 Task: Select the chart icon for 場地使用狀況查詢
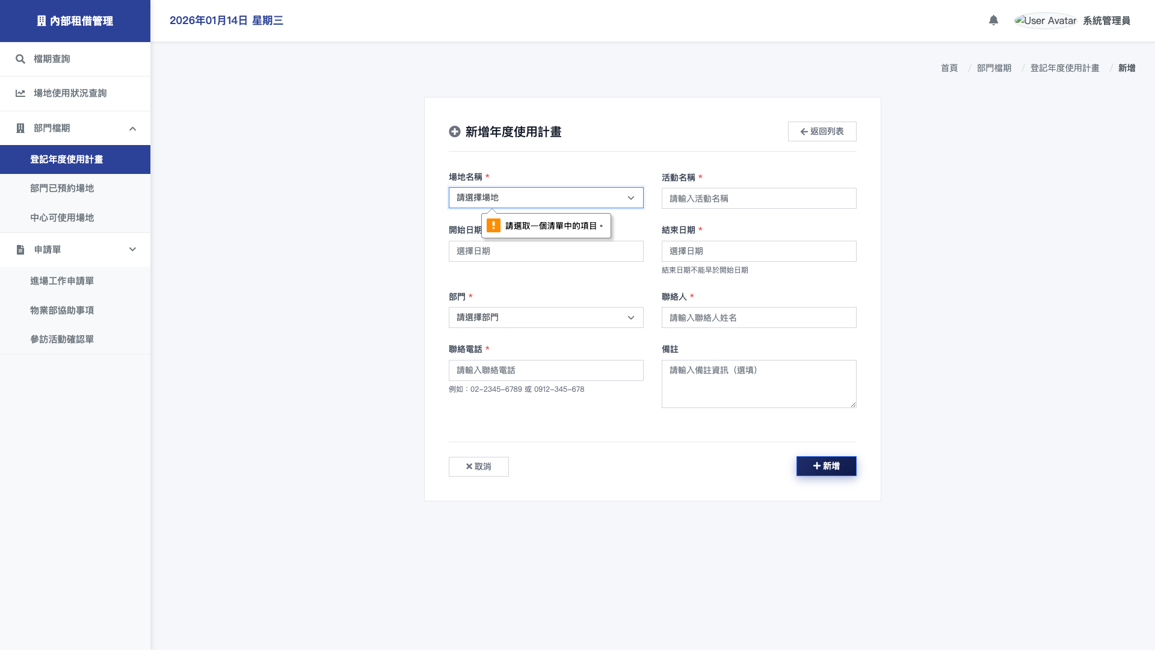pos(20,93)
